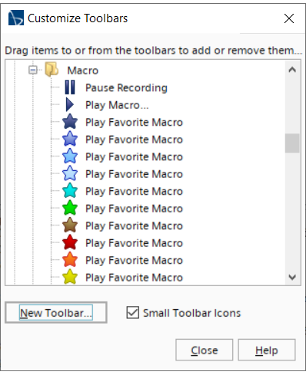Click the vertical scrollbar thumb

292,143
